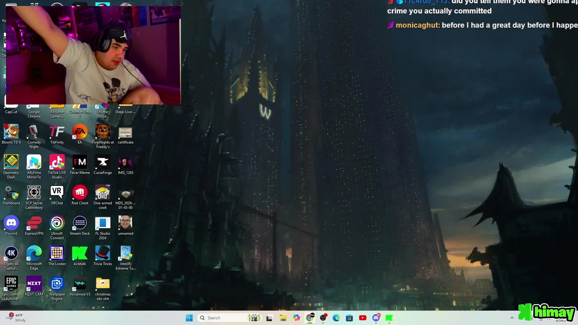Image resolution: width=578 pixels, height=325 pixels.
Task: Launch Stream Deck desktop icon
Action: [80, 226]
